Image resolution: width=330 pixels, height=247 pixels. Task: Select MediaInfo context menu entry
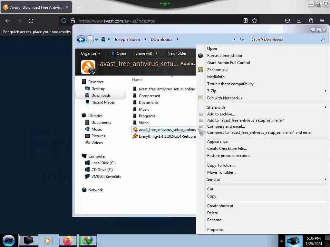(216, 77)
